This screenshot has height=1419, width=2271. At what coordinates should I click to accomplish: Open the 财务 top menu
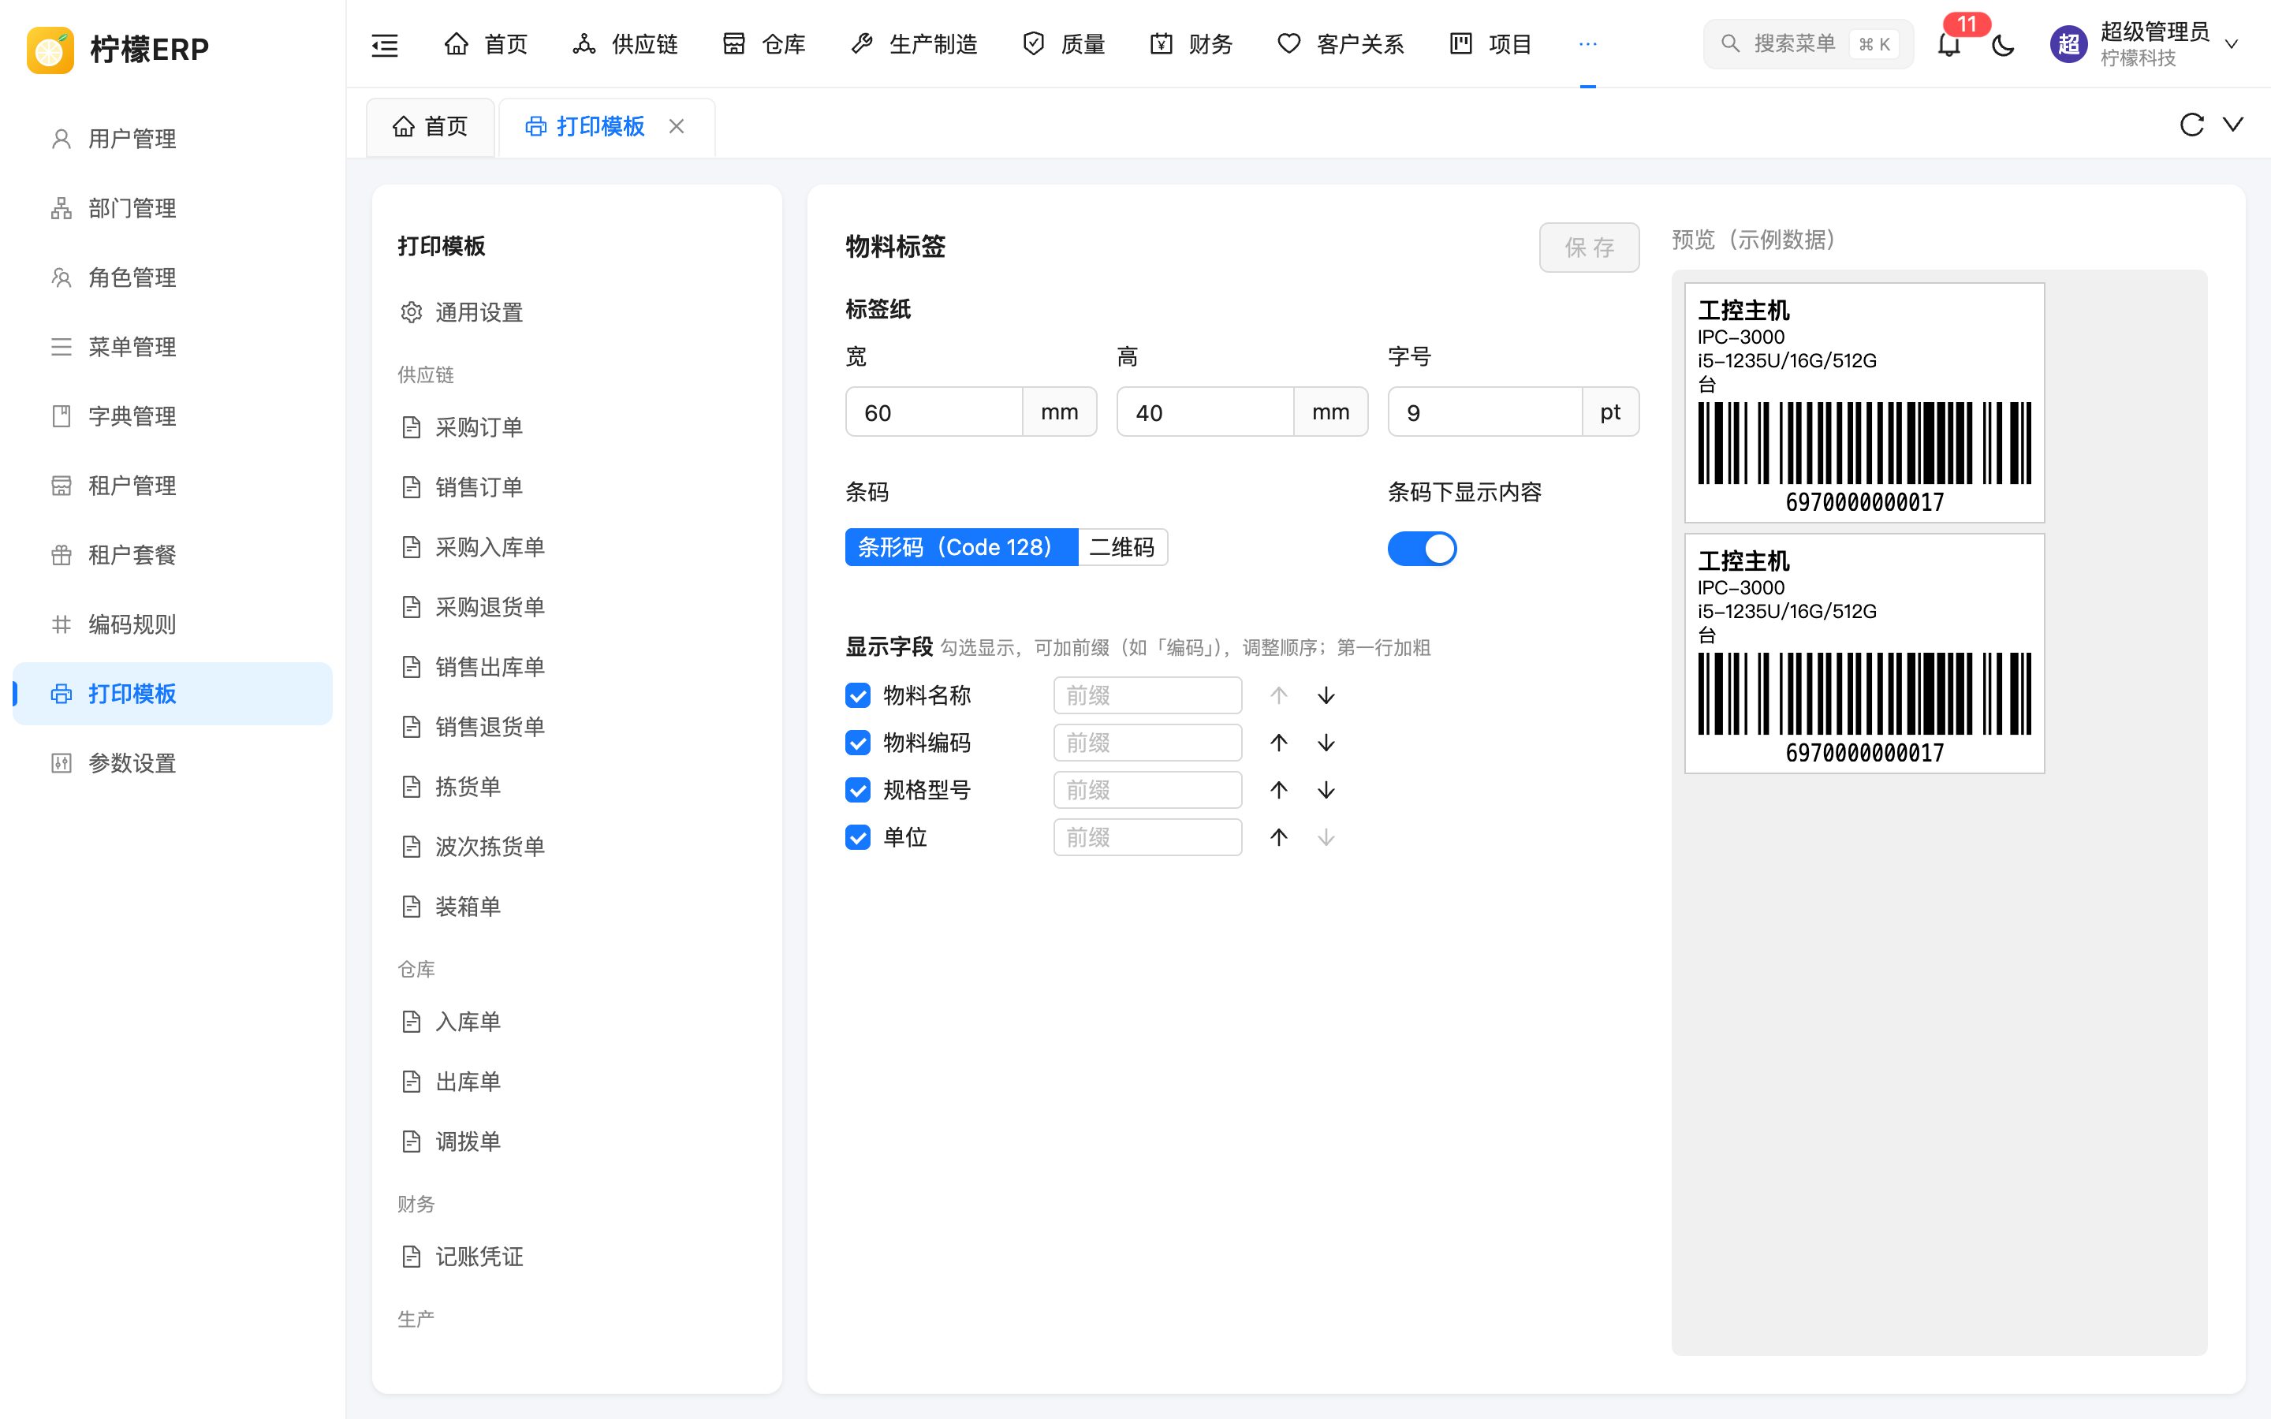(1191, 44)
